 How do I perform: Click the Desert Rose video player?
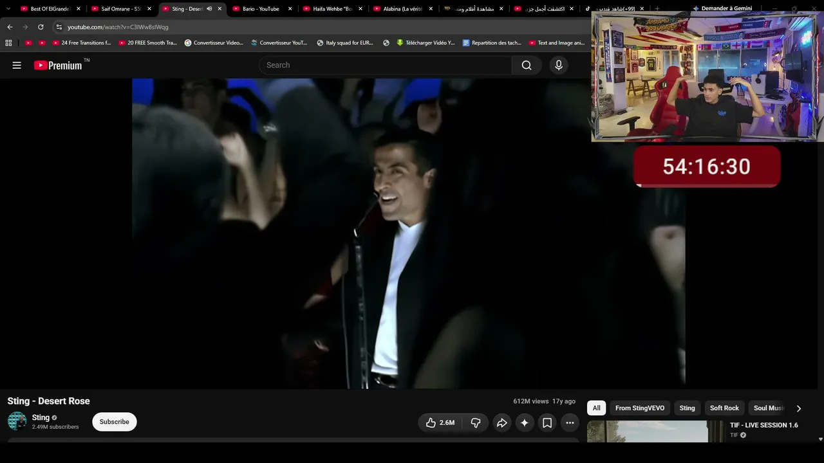[x=409, y=233]
